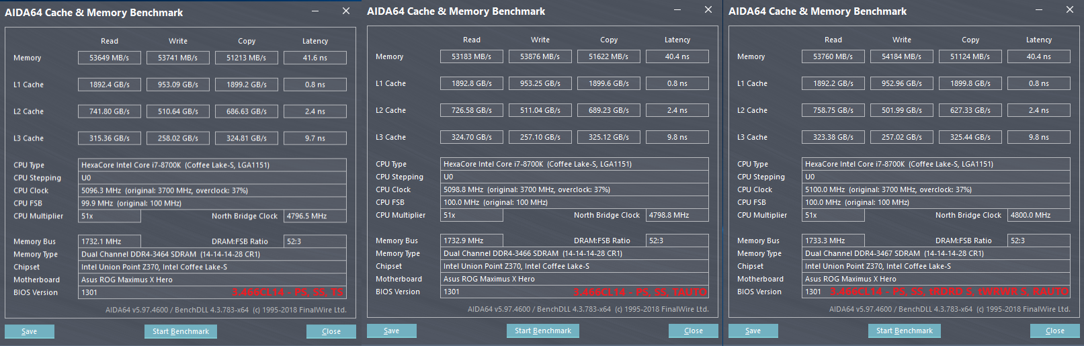The image size is (1084, 346).
Task: Click CPU Clock value 5100.0 MHz
Action: (x=936, y=189)
